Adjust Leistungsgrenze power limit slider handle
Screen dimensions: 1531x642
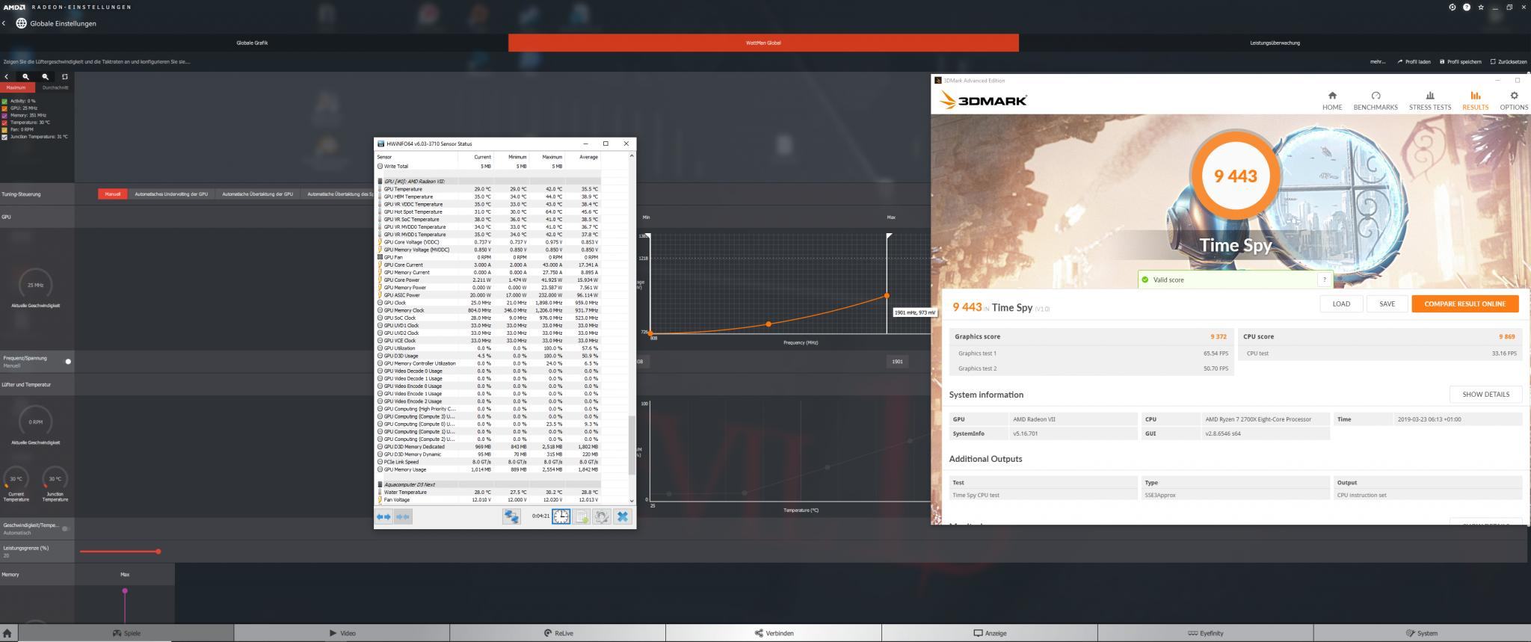[x=158, y=552]
